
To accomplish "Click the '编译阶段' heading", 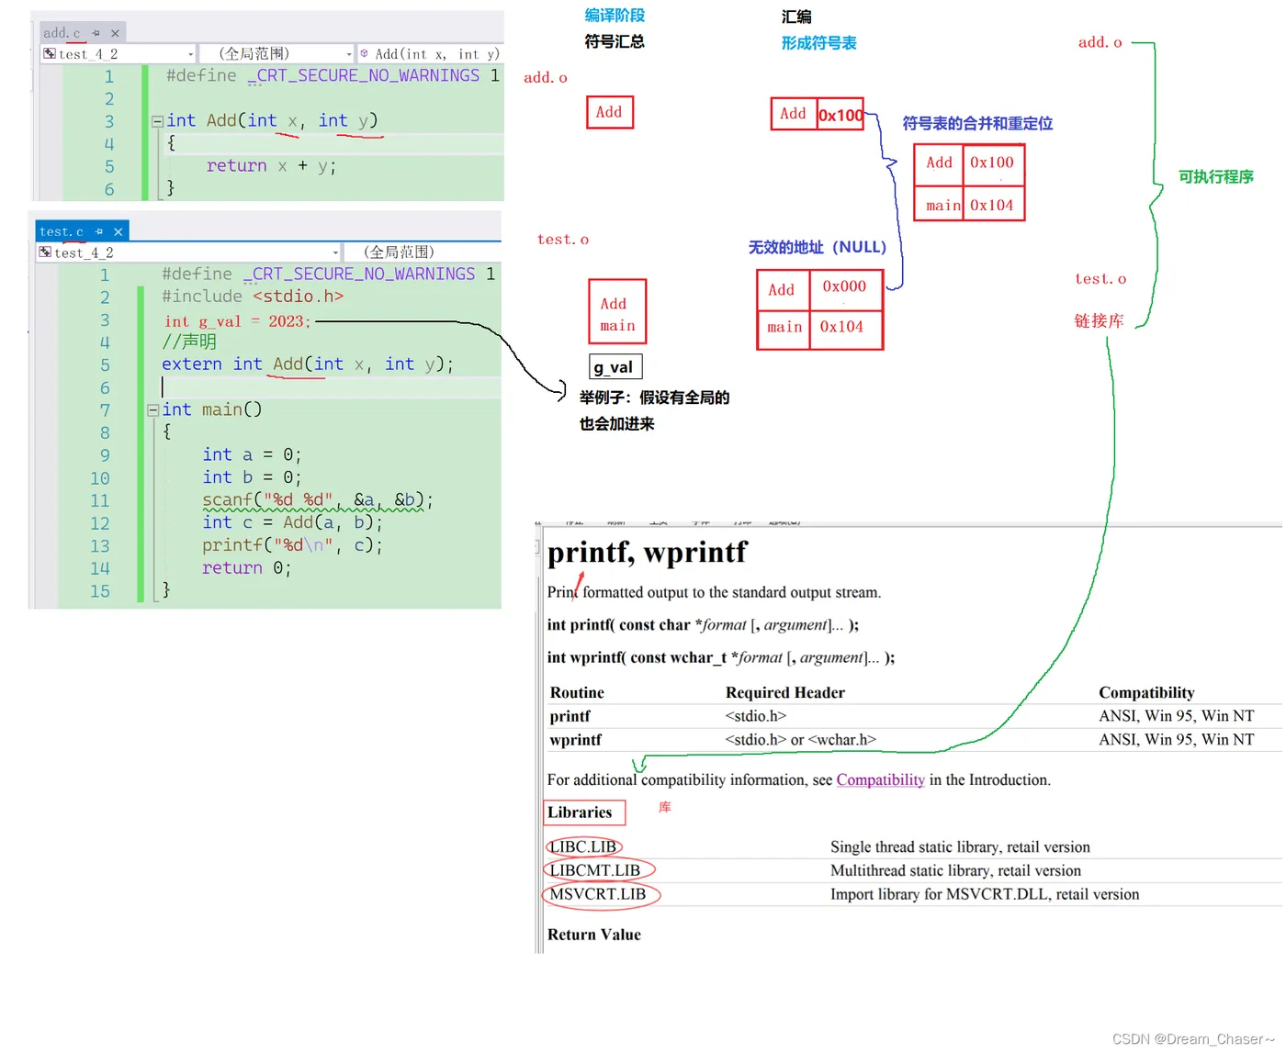I will click(x=615, y=16).
